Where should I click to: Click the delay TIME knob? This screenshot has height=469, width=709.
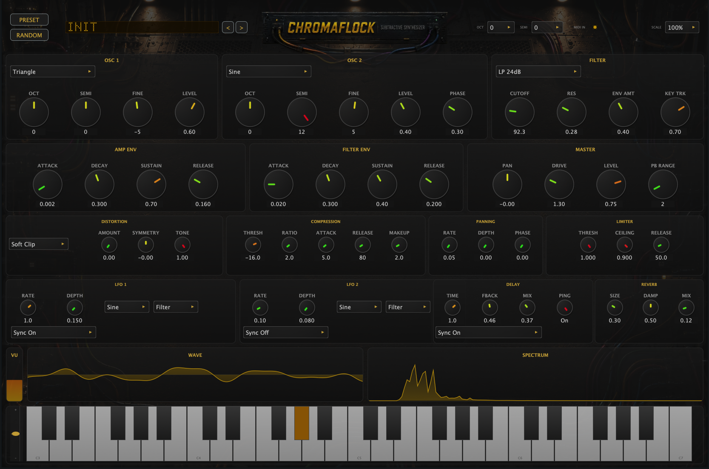(x=453, y=308)
